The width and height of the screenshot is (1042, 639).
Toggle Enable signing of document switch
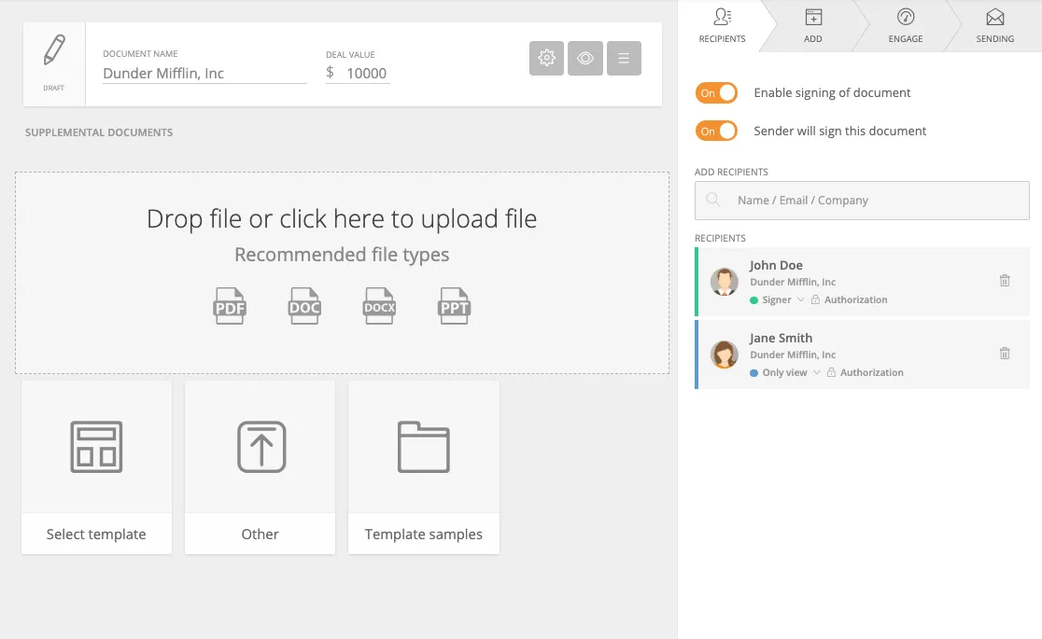point(716,93)
